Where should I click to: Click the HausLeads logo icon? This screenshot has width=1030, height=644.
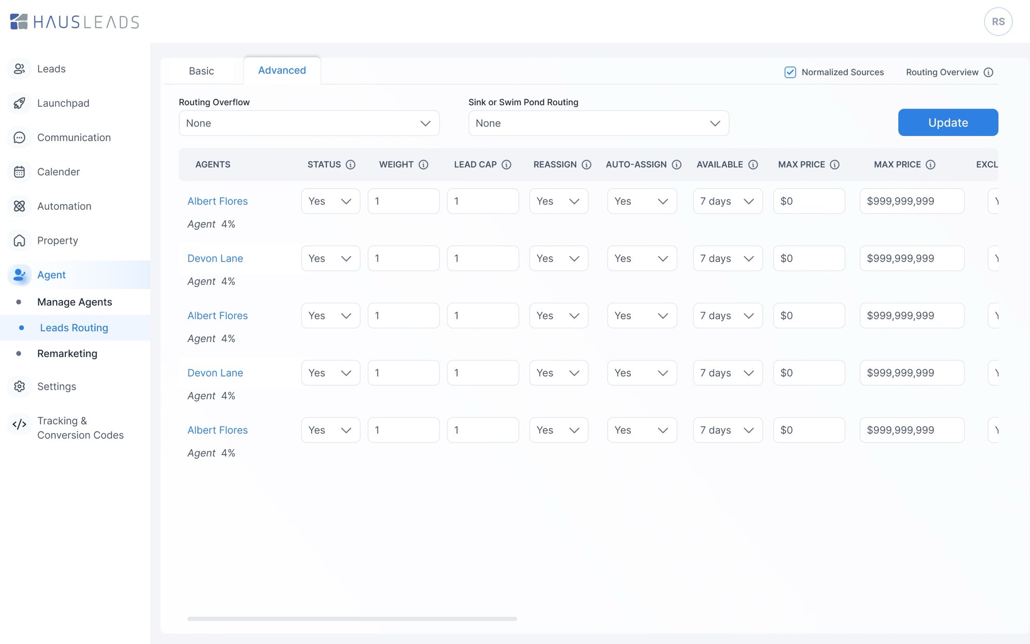(19, 22)
